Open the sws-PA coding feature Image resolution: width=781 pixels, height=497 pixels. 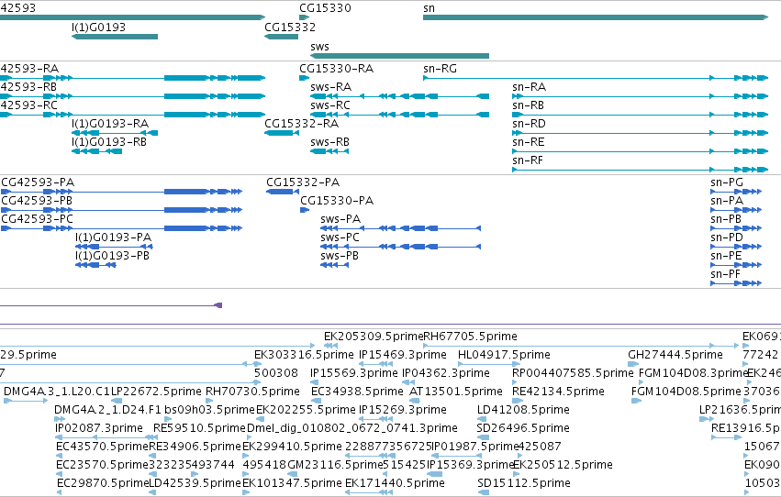[400, 228]
